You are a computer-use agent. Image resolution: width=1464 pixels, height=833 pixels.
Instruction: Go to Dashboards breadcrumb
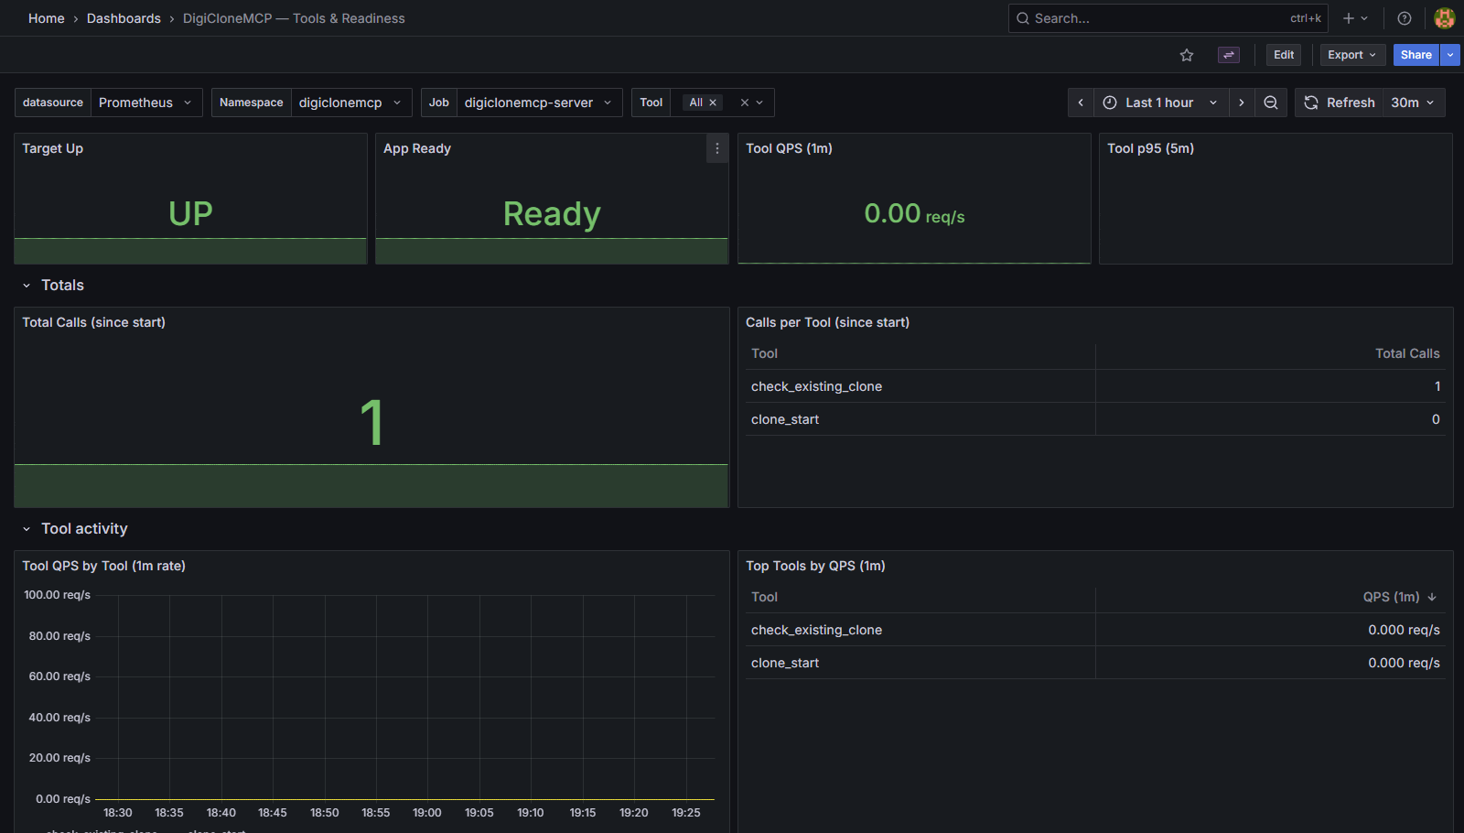pos(124,18)
